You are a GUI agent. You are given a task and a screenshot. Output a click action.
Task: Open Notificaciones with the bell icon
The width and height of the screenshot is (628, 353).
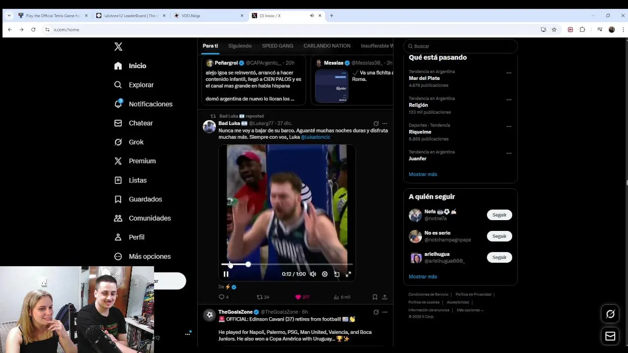pos(143,104)
